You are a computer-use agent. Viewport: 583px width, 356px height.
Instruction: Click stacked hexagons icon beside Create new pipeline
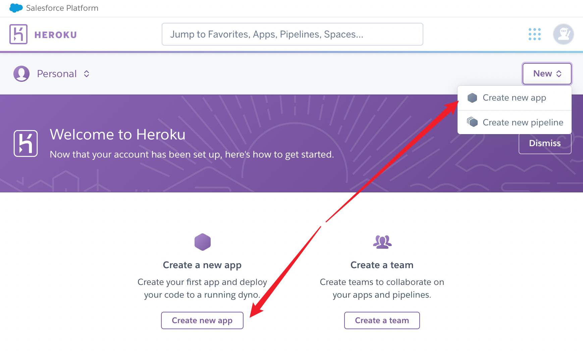472,122
